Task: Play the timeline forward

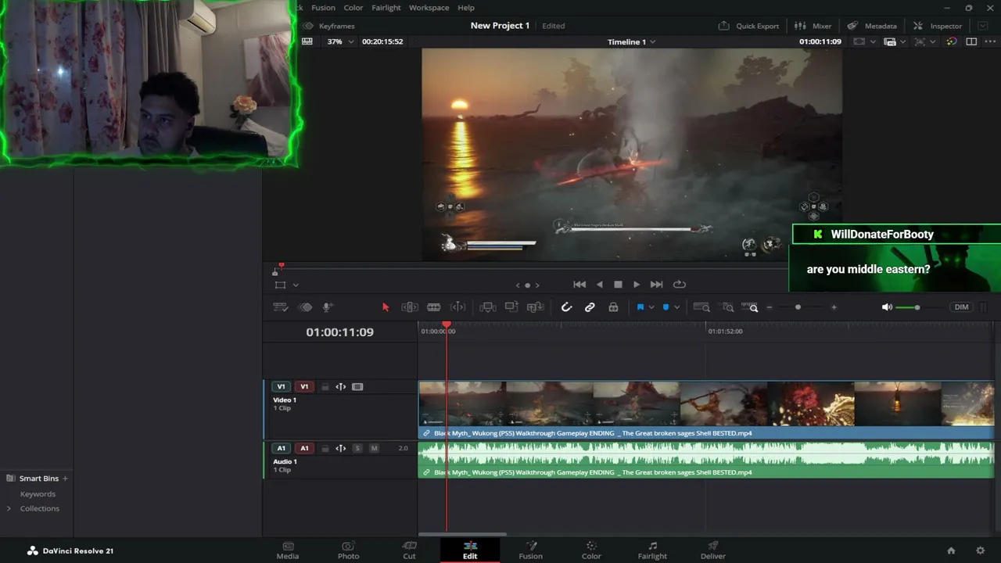Action: point(637,285)
